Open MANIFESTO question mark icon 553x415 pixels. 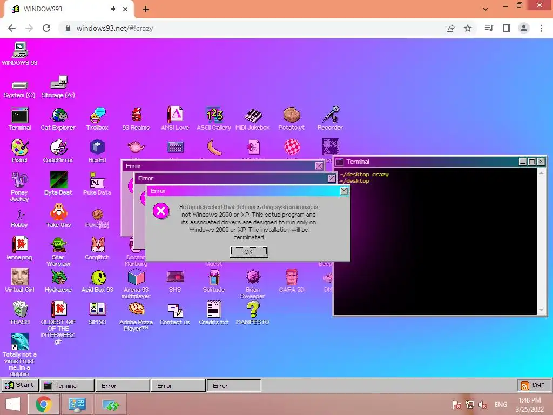pyautogui.click(x=253, y=313)
